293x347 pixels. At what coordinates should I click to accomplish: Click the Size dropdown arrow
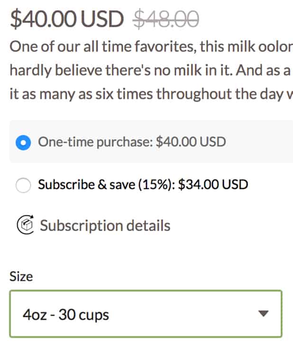coord(264,313)
